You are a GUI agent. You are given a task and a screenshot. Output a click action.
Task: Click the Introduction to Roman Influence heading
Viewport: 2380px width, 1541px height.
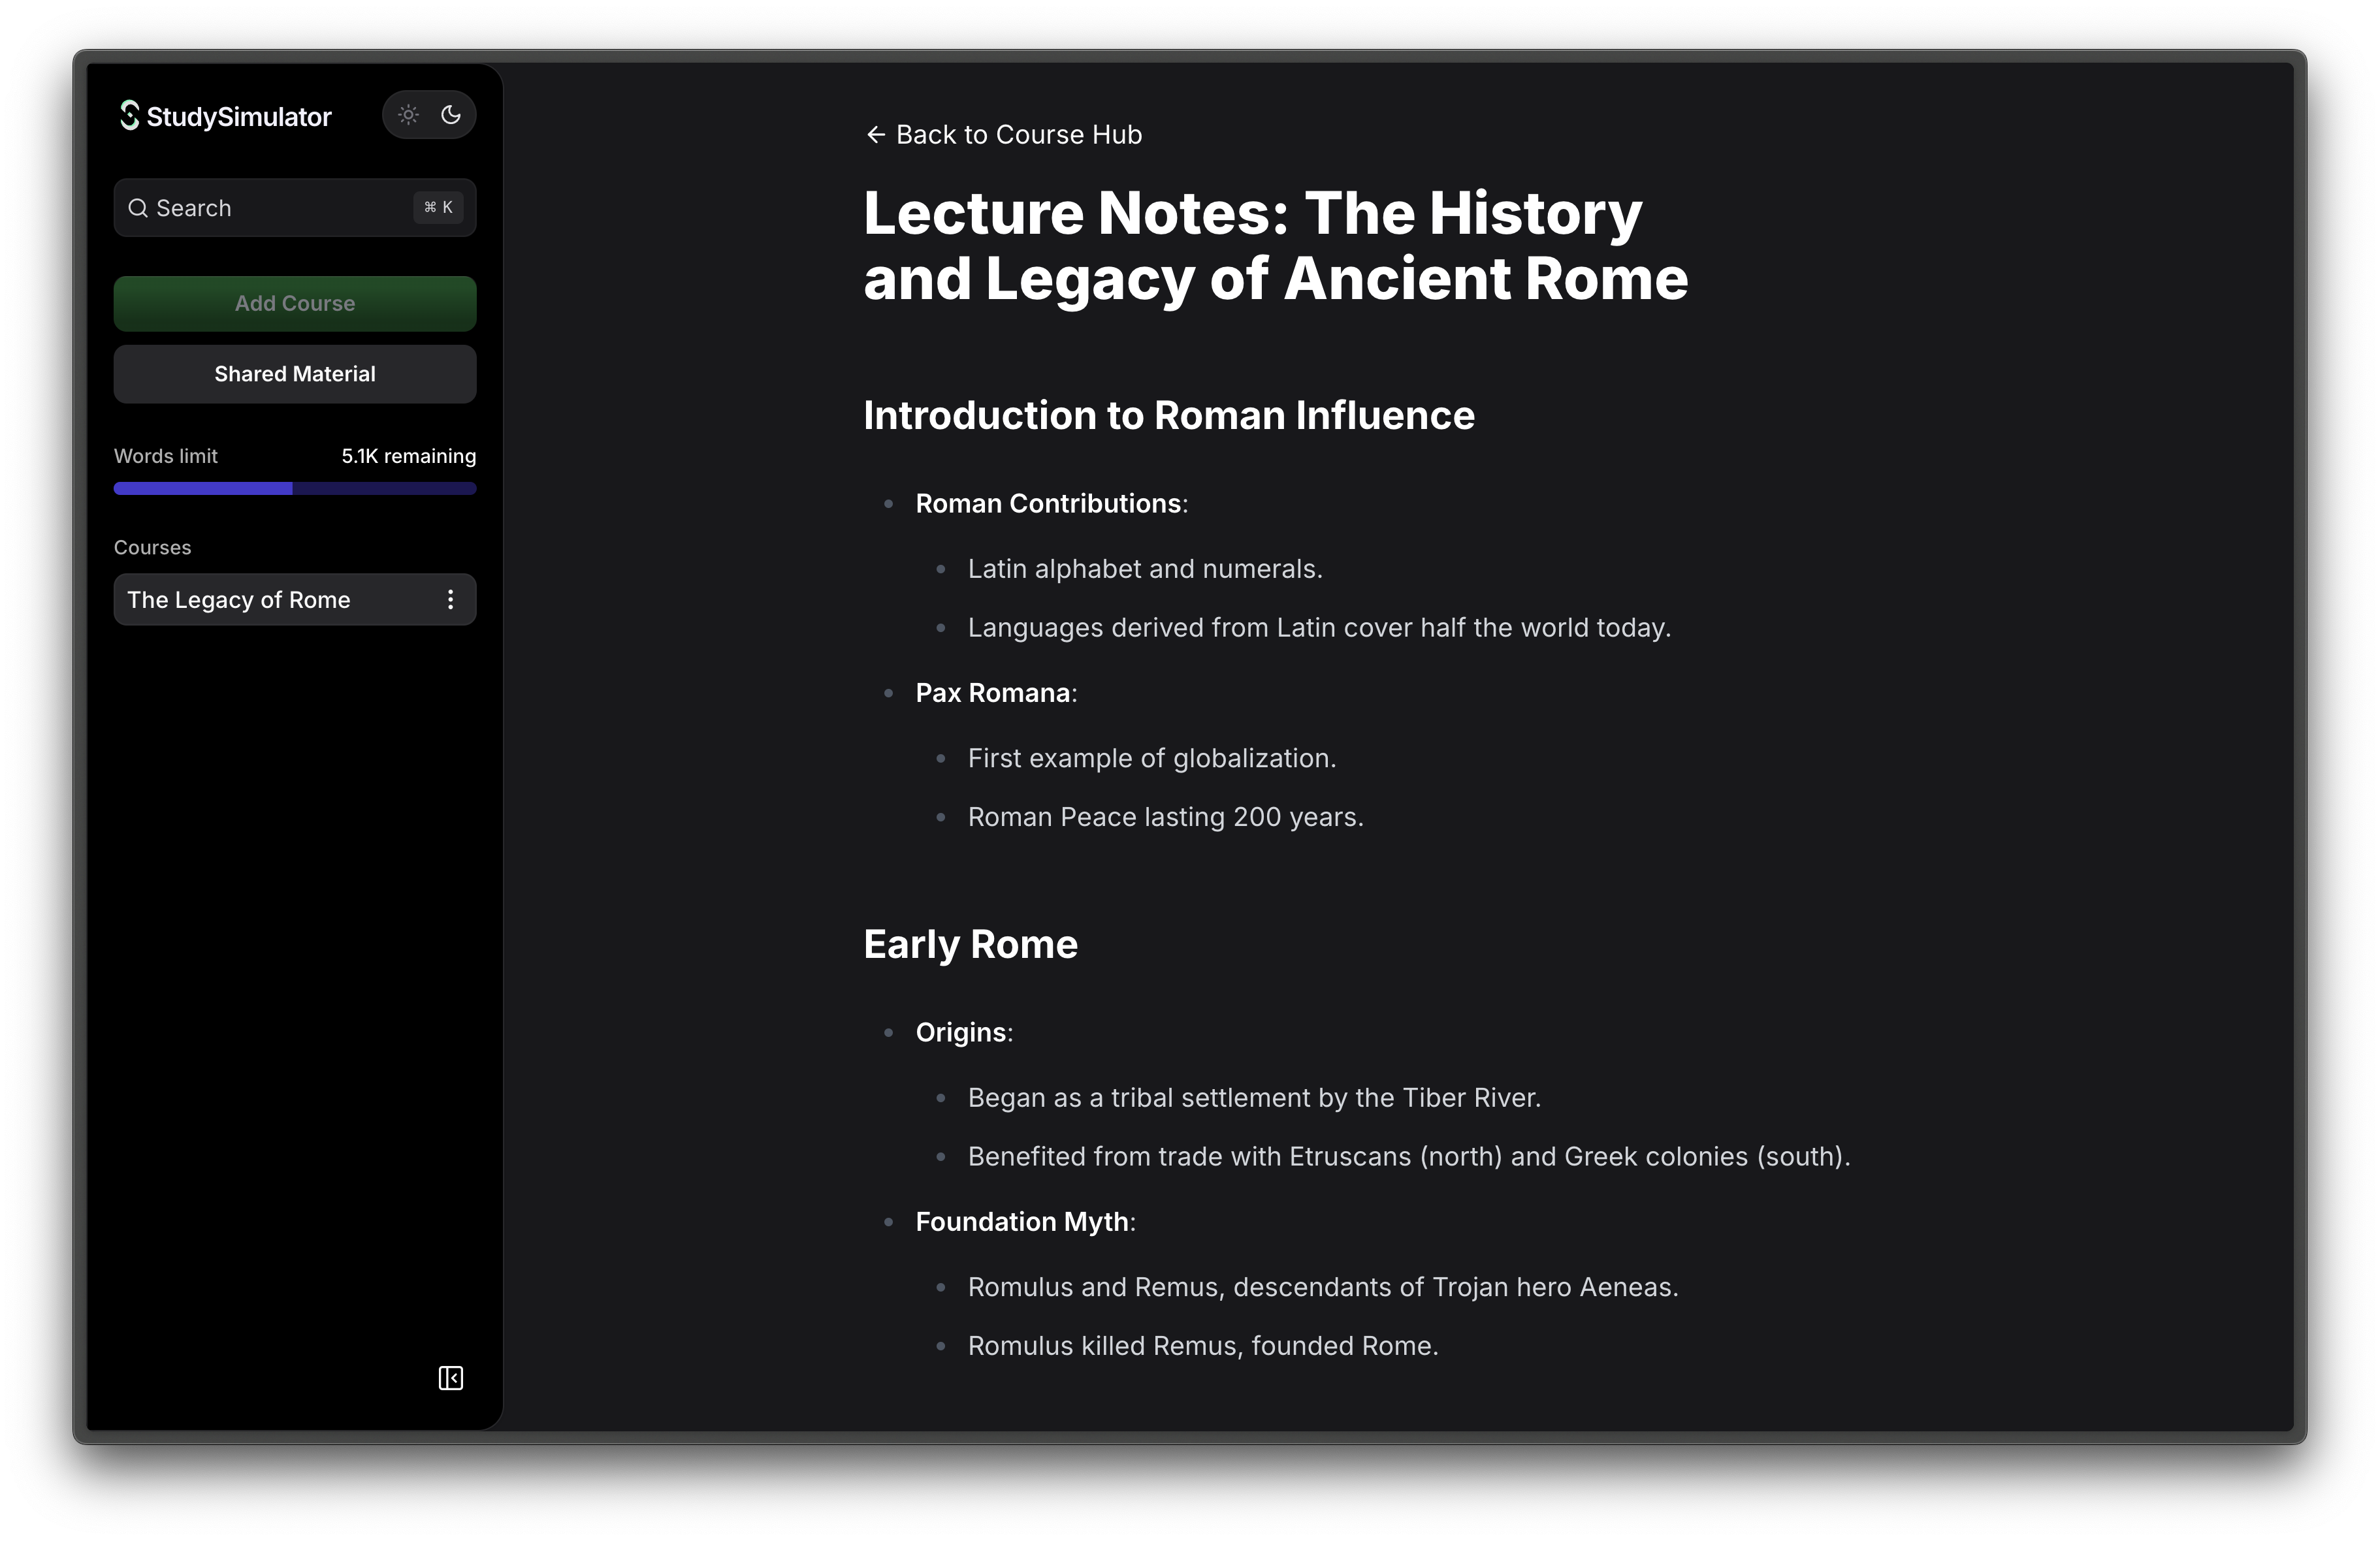1168,416
